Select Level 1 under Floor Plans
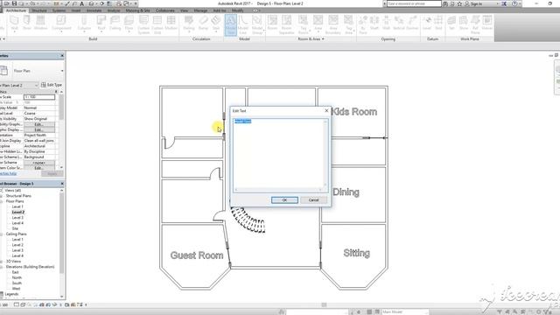The width and height of the screenshot is (560, 315). (x=17, y=206)
